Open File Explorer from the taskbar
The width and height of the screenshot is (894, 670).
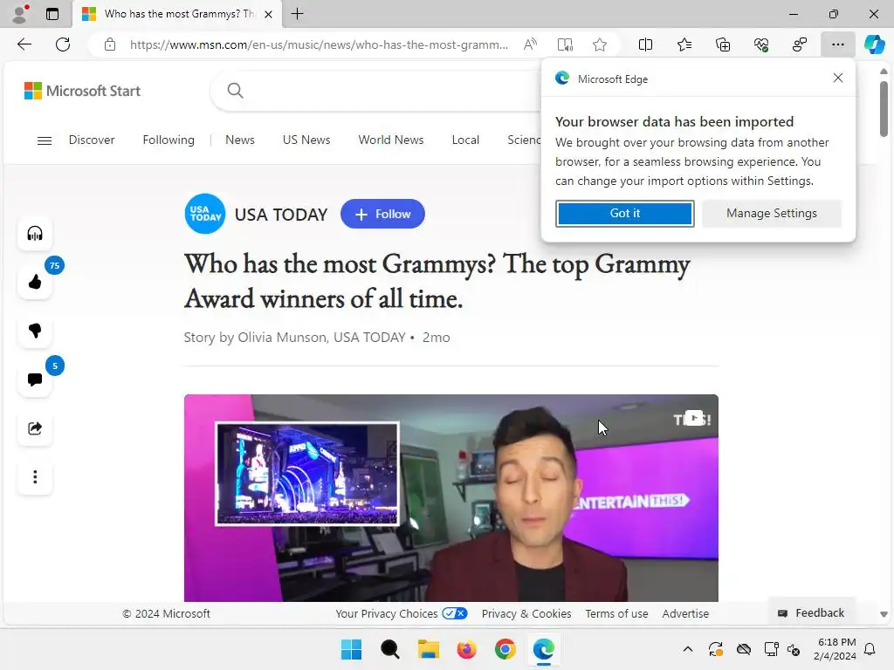428,649
